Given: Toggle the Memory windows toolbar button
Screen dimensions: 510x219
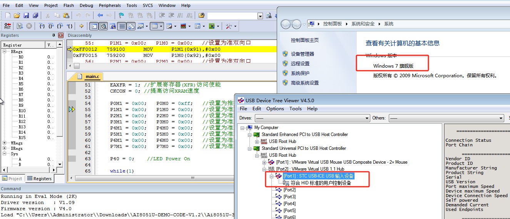Looking at the screenshot, I should (154, 26).
